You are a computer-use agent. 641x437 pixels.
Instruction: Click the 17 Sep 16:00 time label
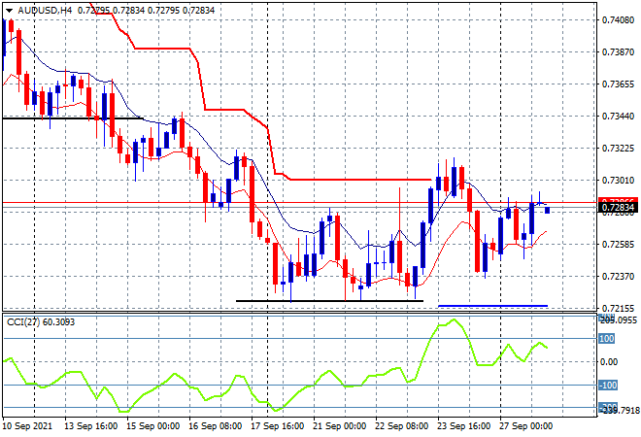point(277,426)
